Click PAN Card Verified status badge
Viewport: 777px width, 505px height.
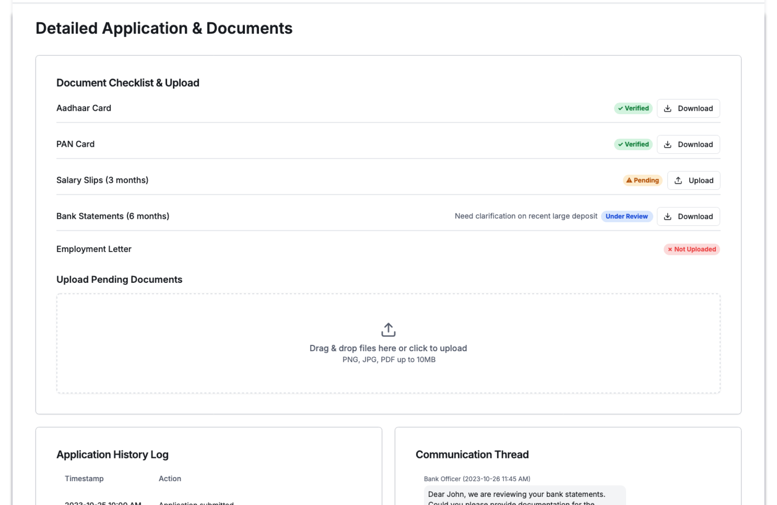point(633,144)
